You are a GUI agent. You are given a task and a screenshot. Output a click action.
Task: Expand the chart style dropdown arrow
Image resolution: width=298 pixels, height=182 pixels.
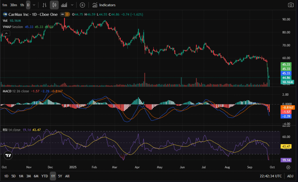[72, 5]
